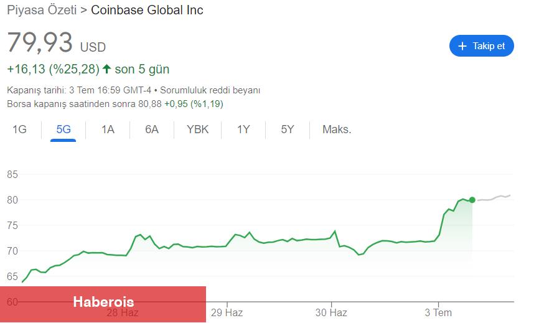Screen dimensions: 544x323
Task: Click the 80 y-axis label
Action: point(12,200)
